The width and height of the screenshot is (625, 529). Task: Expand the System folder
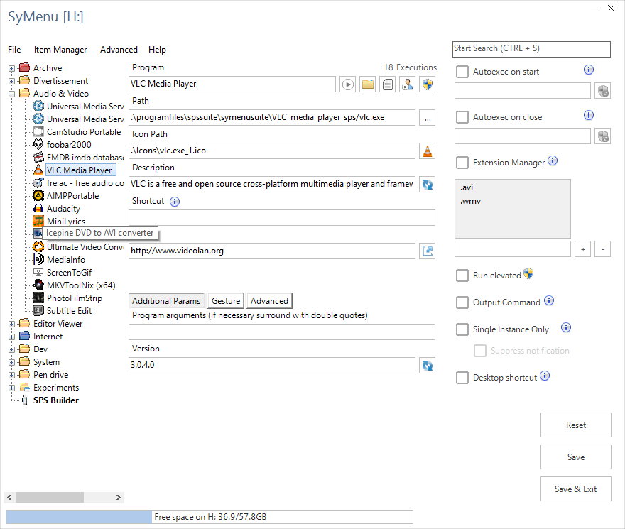11,362
